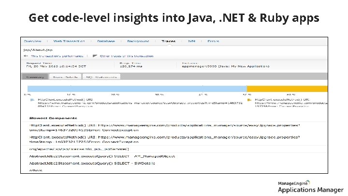This screenshot has width=348, height=196.
Task: Select the Summary sub-tab
Action: [x=35, y=77]
